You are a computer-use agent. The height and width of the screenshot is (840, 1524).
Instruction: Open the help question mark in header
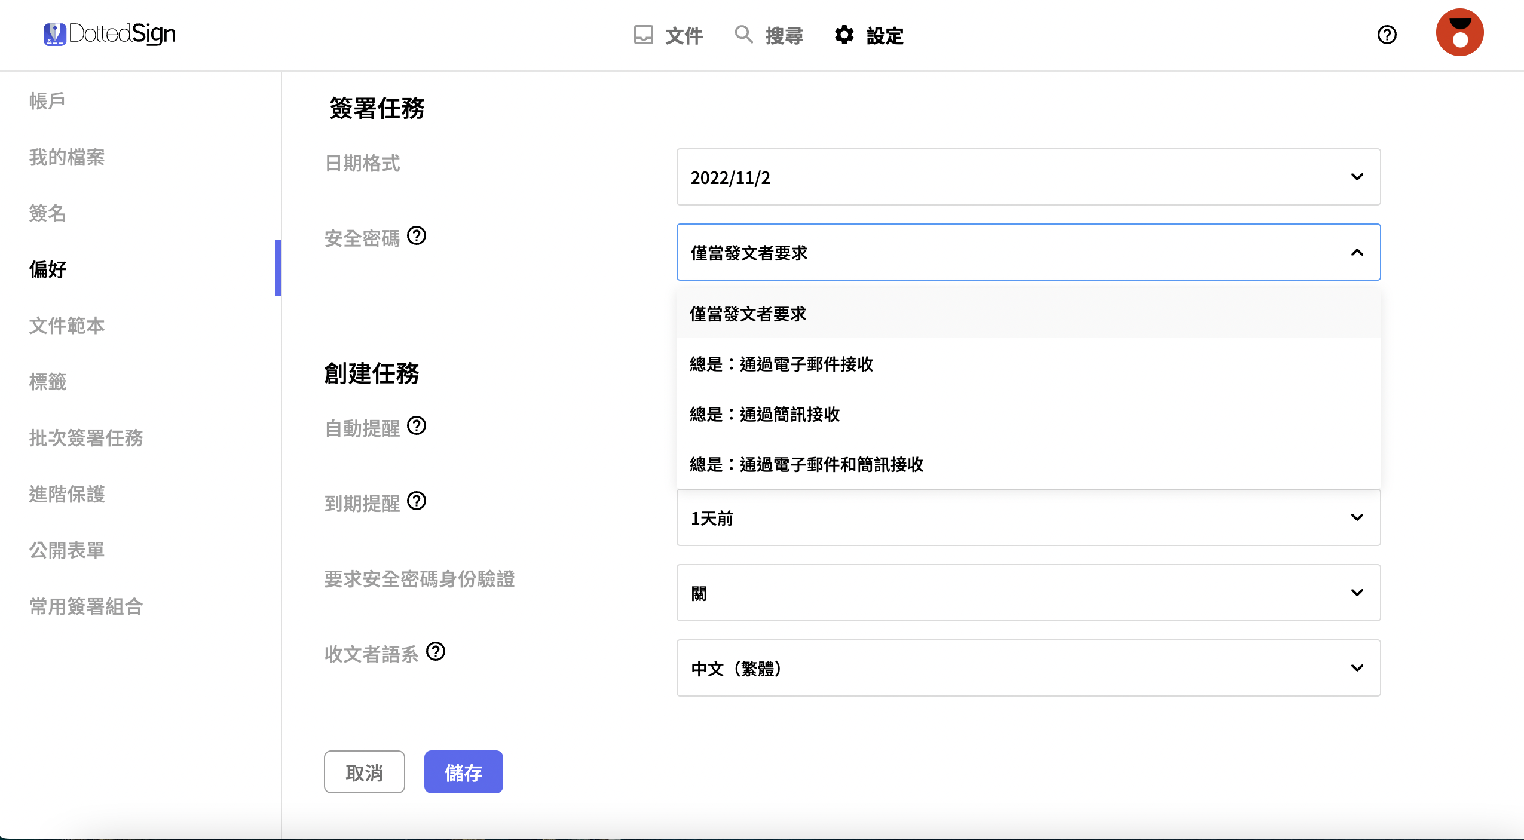[x=1387, y=35]
